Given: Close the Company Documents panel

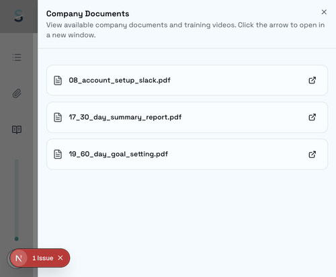Looking at the screenshot, I should (324, 12).
